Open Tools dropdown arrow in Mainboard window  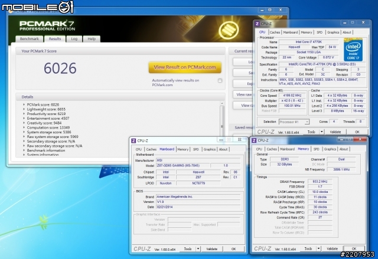(198, 249)
